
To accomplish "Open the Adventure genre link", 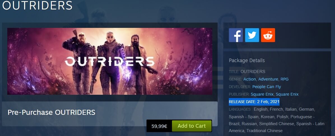I will pos(268,79).
